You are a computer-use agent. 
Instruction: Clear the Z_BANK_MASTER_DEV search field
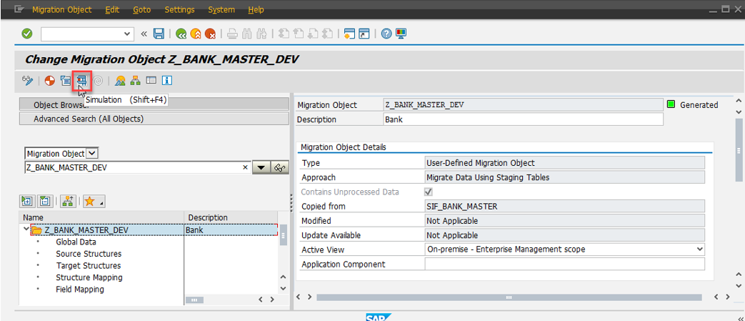click(245, 167)
